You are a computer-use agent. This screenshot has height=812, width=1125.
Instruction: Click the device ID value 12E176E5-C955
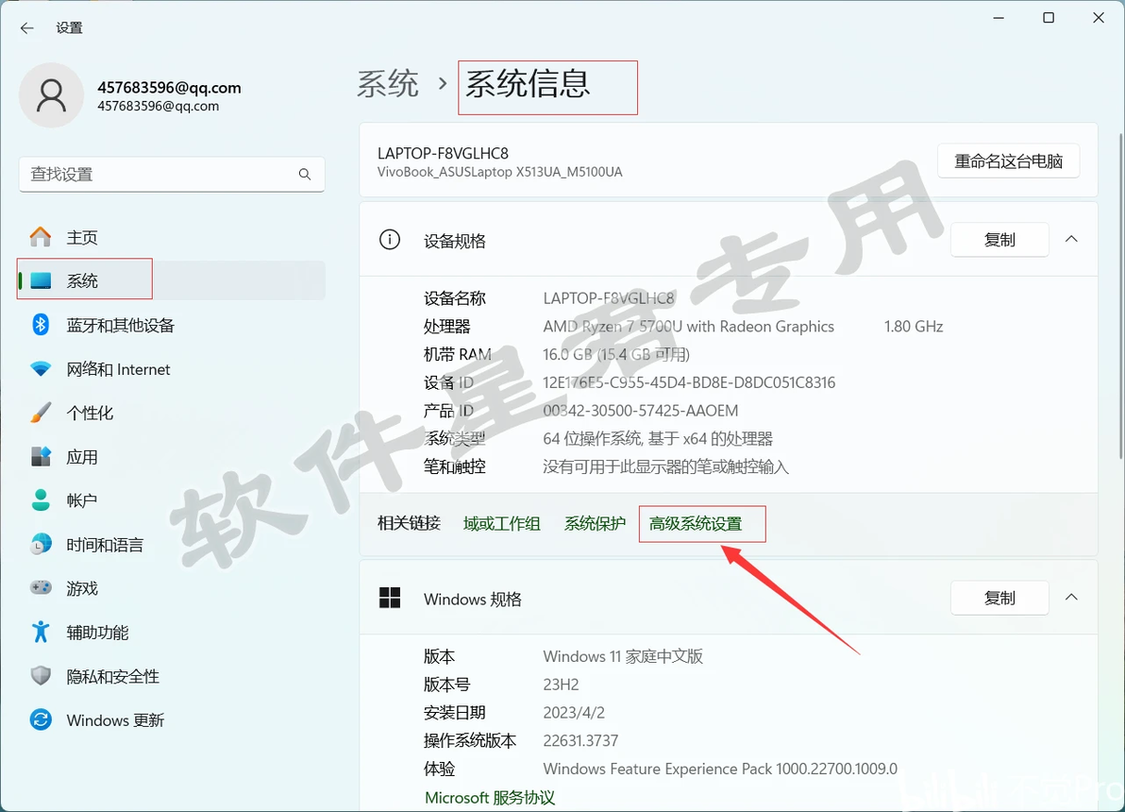(x=689, y=382)
